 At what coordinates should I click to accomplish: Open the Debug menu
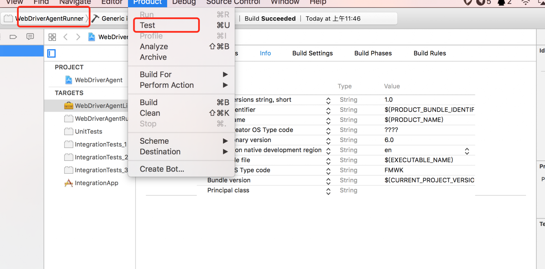click(x=184, y=2)
